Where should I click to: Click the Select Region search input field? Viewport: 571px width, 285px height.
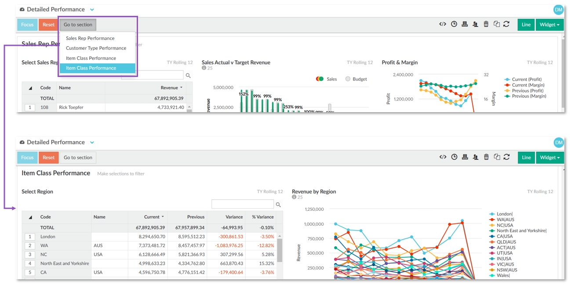(x=242, y=205)
